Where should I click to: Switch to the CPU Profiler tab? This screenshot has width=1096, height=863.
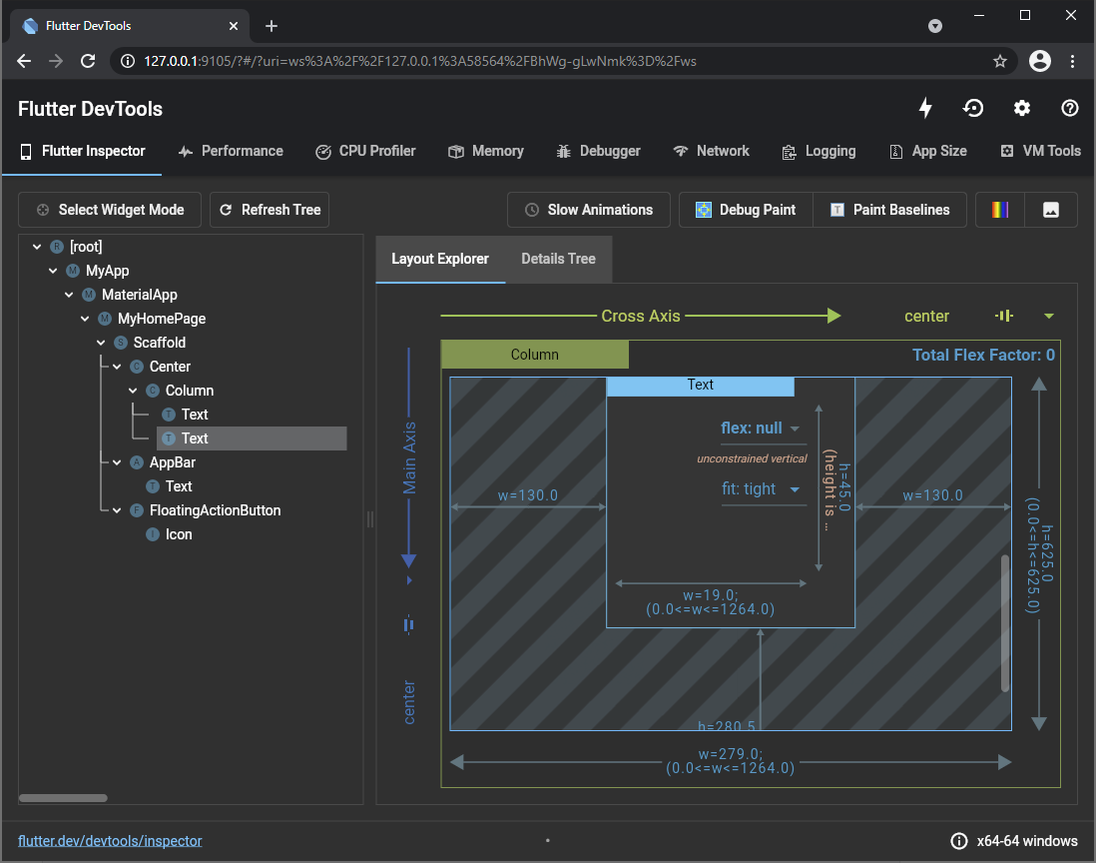click(x=365, y=151)
